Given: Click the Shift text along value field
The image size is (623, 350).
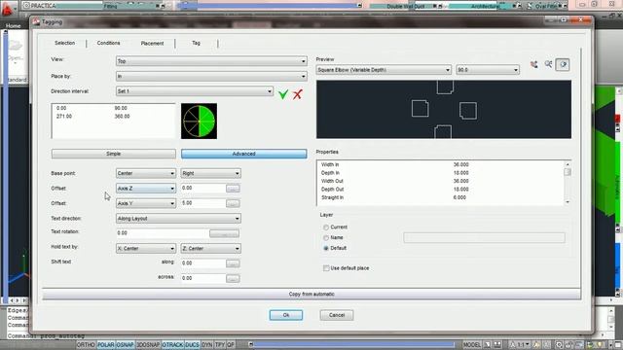Looking at the screenshot, I should click(203, 263).
